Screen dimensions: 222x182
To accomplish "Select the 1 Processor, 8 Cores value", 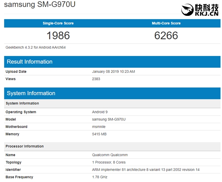I will (x=109, y=162).
